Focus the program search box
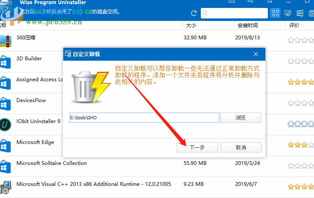314x198 pixels. [234, 13]
